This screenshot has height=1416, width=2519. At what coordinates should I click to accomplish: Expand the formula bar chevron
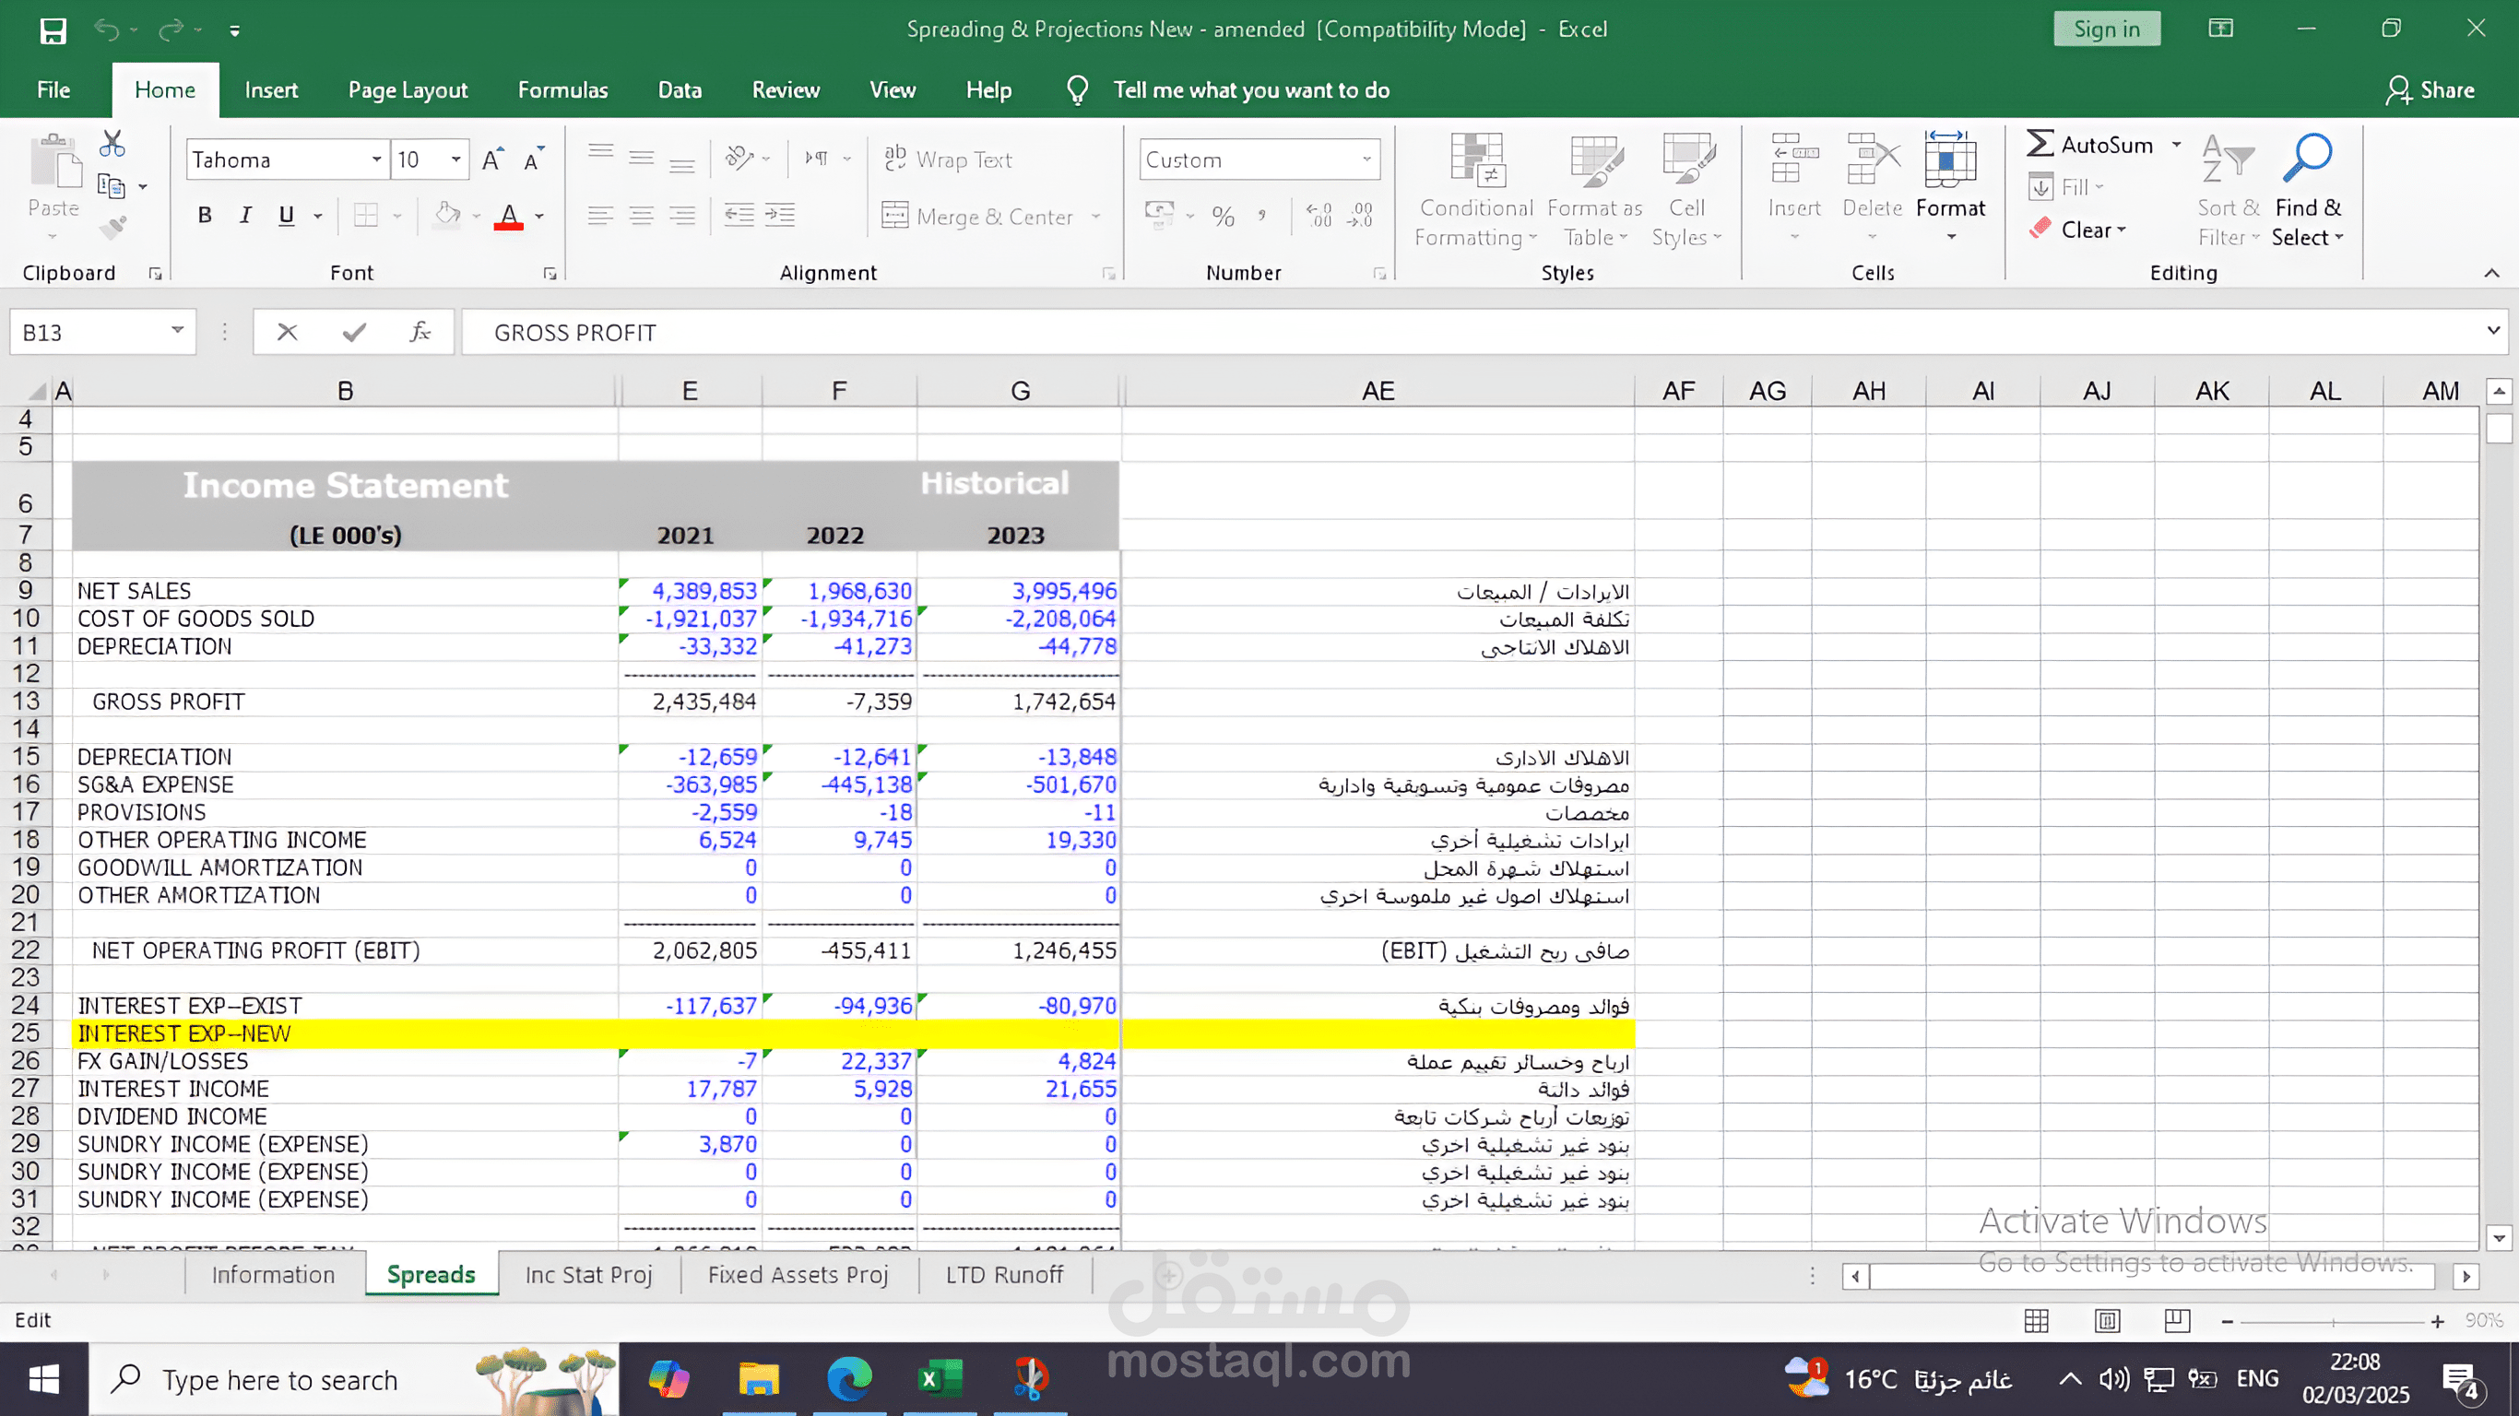pos(2492,331)
